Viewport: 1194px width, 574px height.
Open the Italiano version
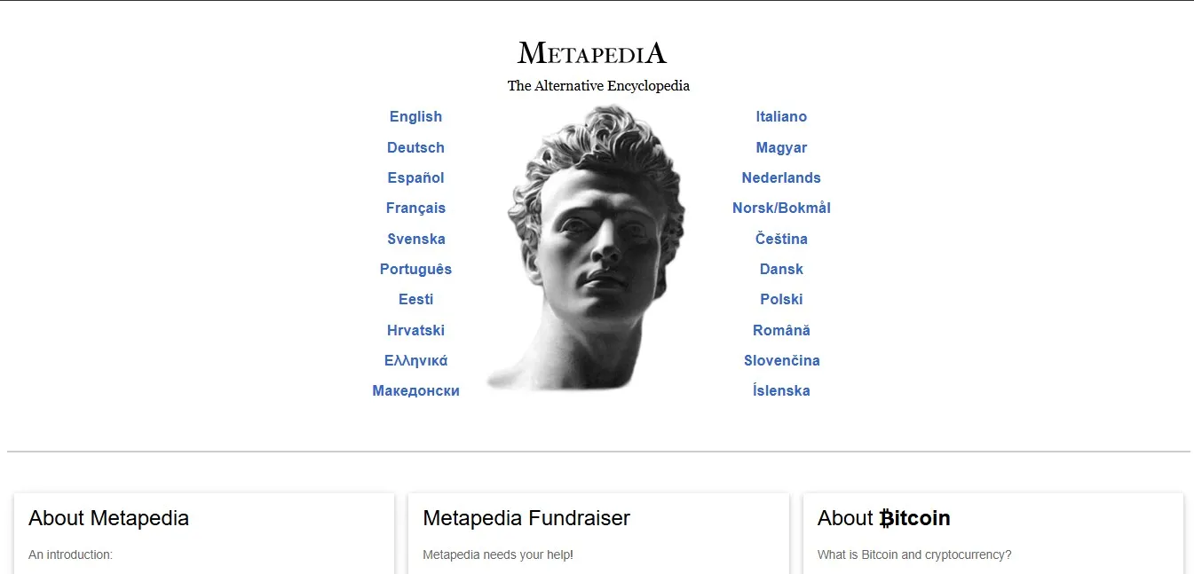(x=781, y=116)
